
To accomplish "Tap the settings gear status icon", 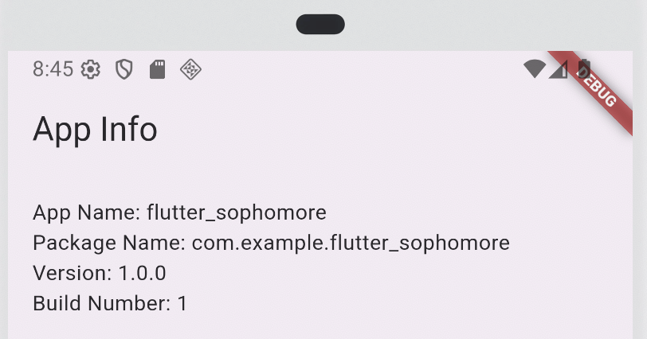I will [x=90, y=69].
